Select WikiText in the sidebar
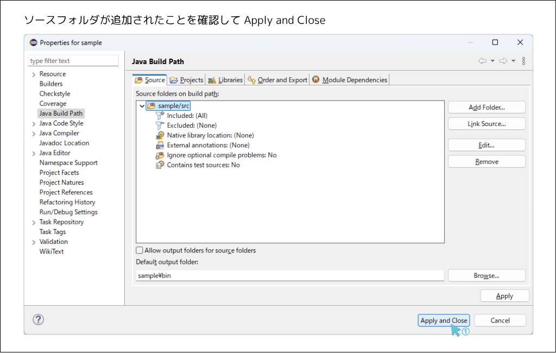 click(52, 251)
